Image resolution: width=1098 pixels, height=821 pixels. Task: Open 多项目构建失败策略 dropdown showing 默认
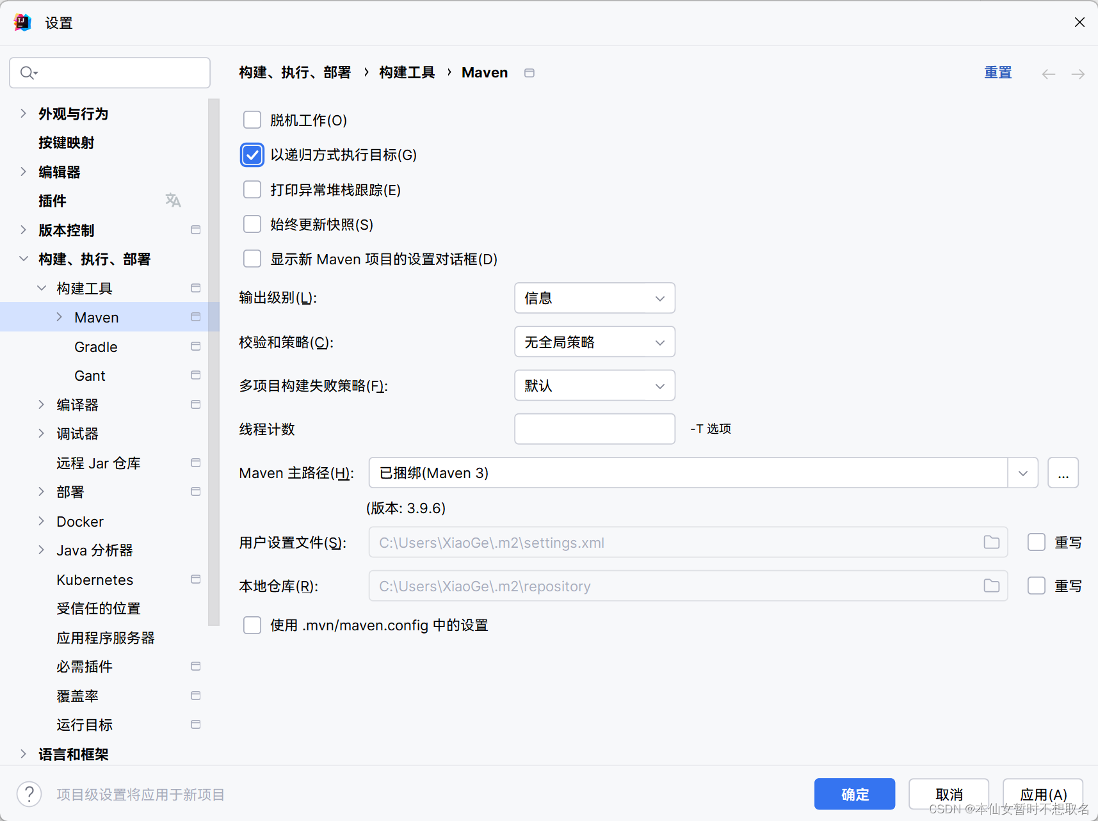point(595,385)
